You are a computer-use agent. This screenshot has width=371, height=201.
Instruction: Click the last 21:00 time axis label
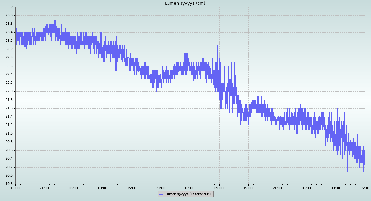277,188
